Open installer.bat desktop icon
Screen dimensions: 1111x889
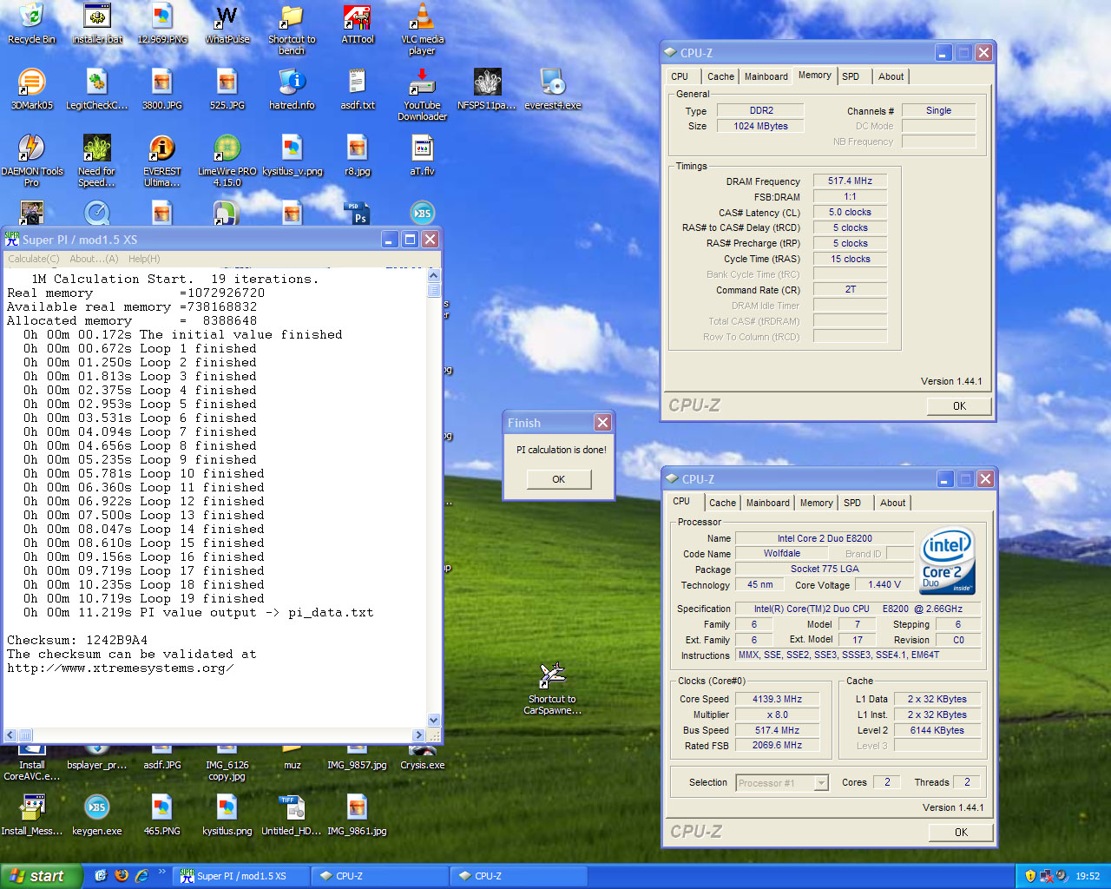[x=97, y=23]
